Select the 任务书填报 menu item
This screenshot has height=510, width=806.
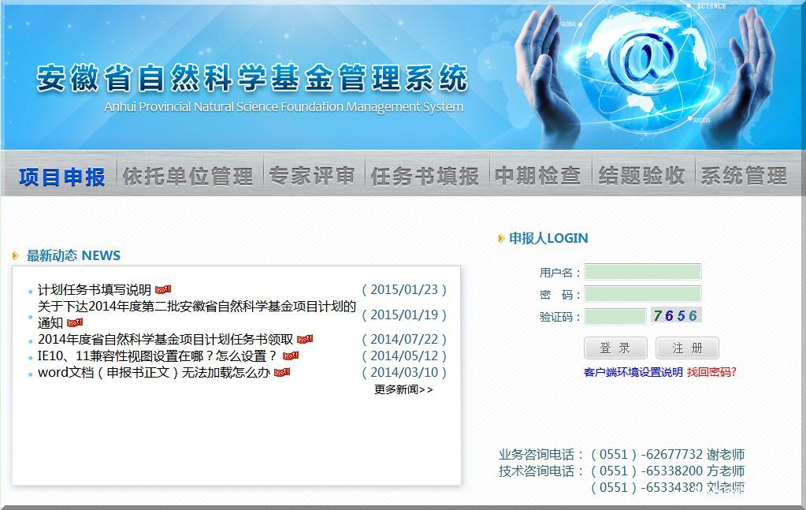425,177
